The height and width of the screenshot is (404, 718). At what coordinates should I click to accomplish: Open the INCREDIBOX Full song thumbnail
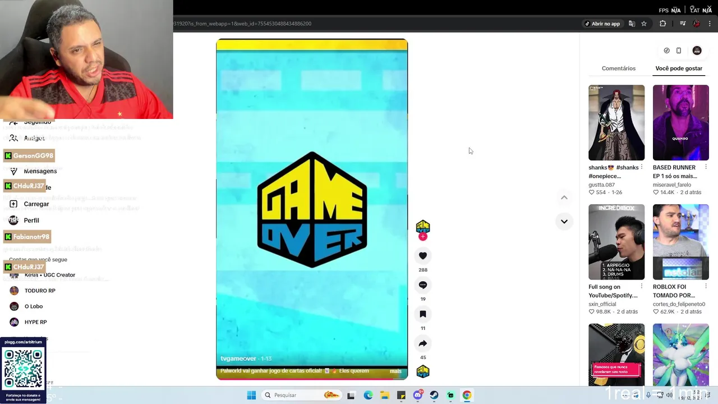616,242
